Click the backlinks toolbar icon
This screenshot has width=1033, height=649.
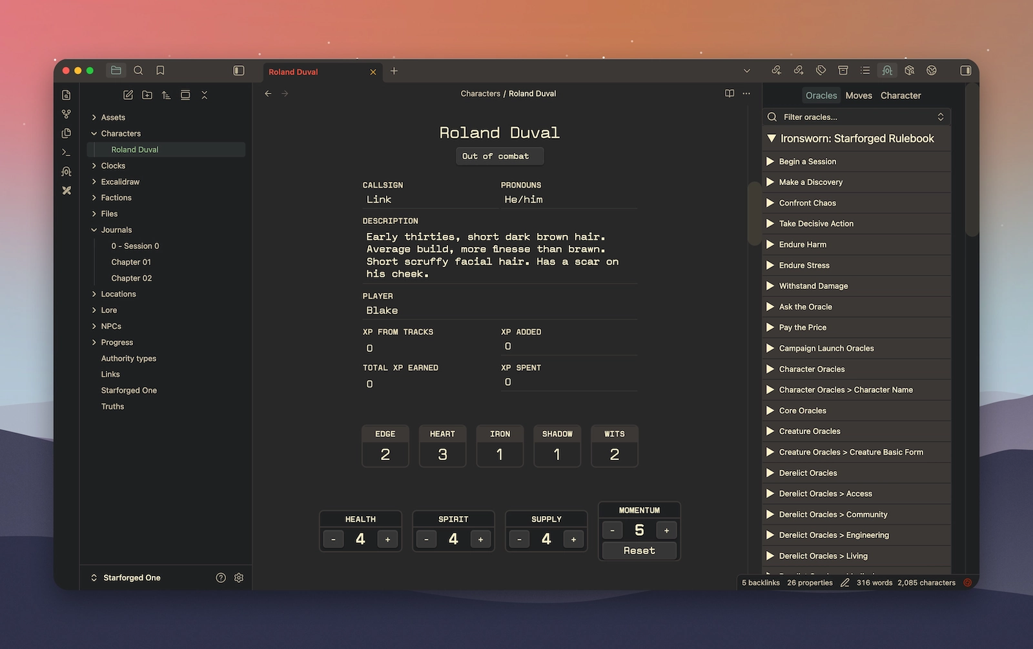[777, 70]
